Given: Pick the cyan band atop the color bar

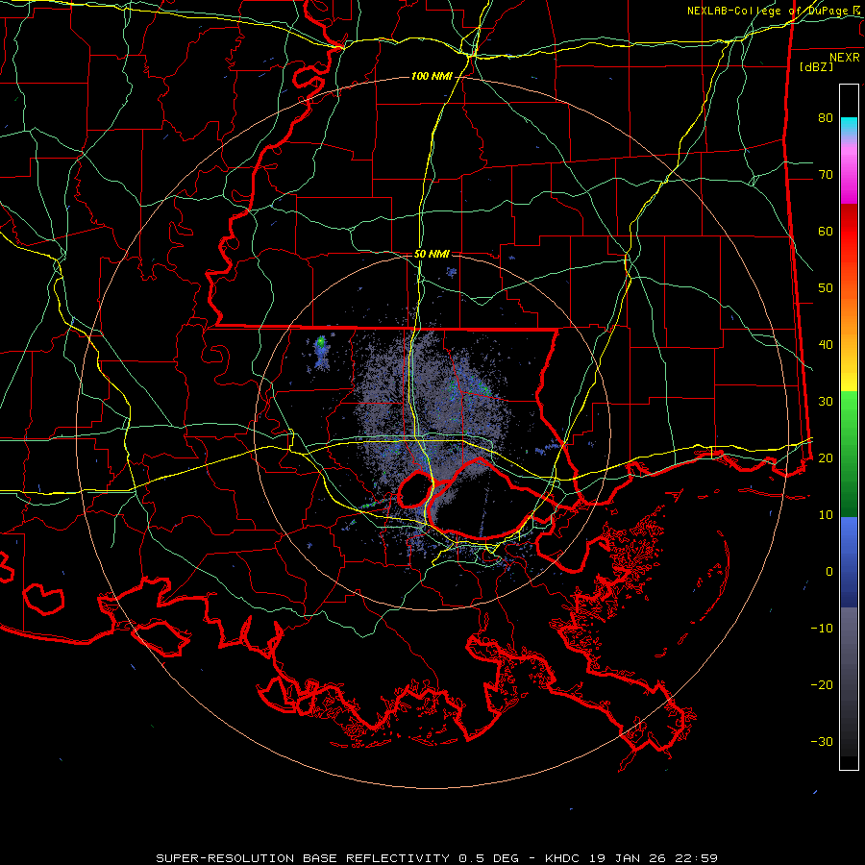Looking at the screenshot, I should (x=849, y=126).
